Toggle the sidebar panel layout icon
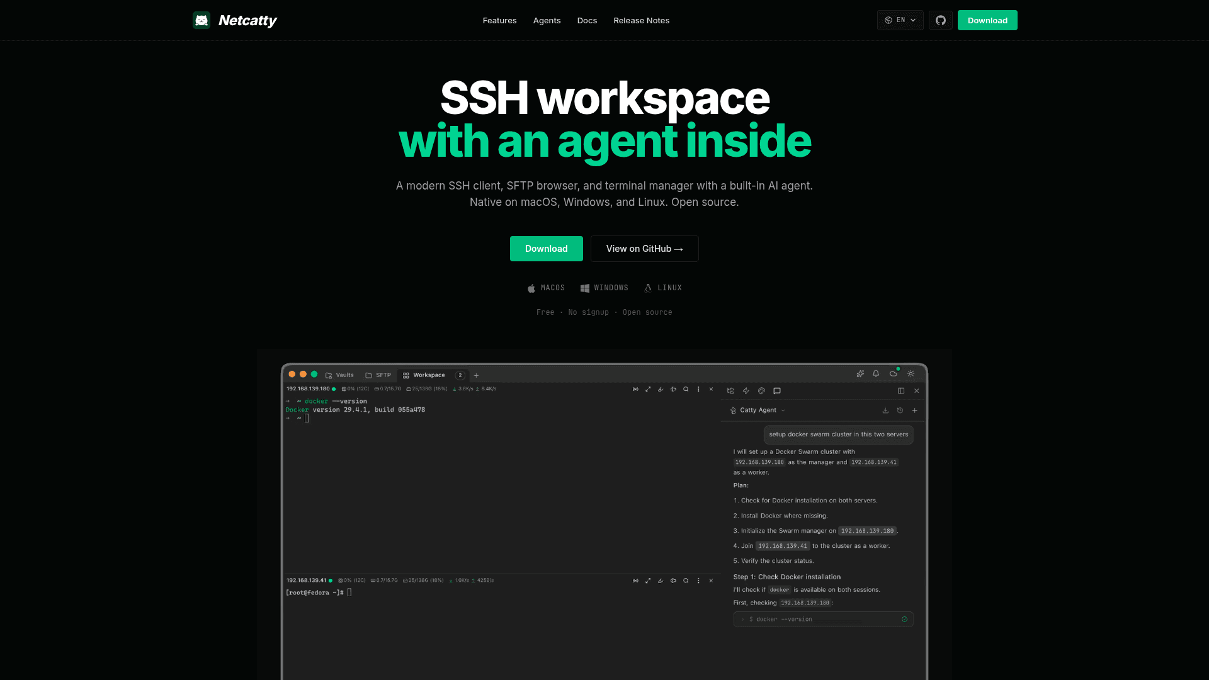 point(901,391)
